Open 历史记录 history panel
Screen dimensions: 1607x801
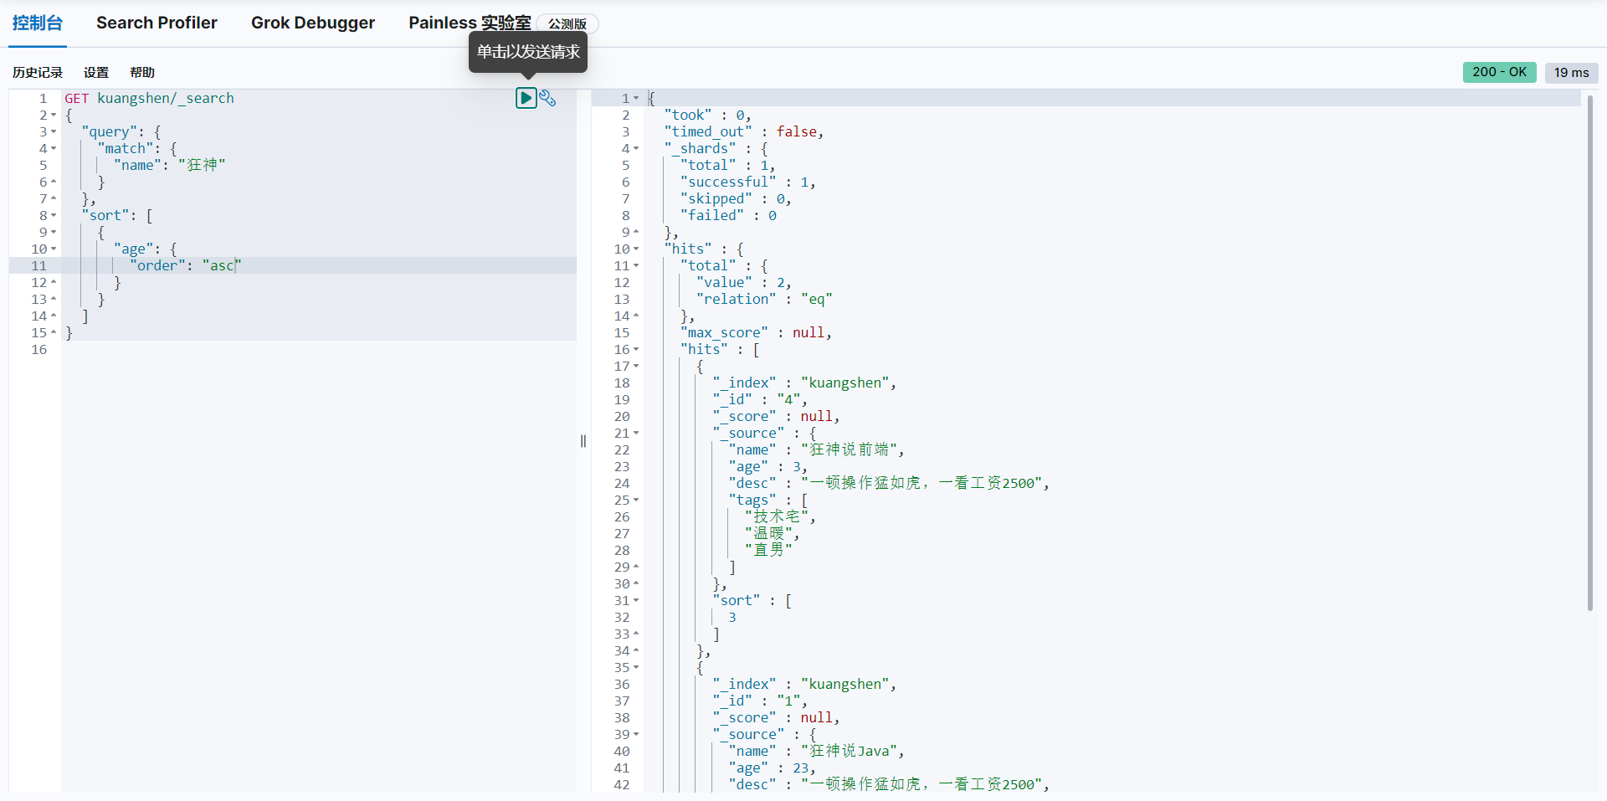(38, 73)
